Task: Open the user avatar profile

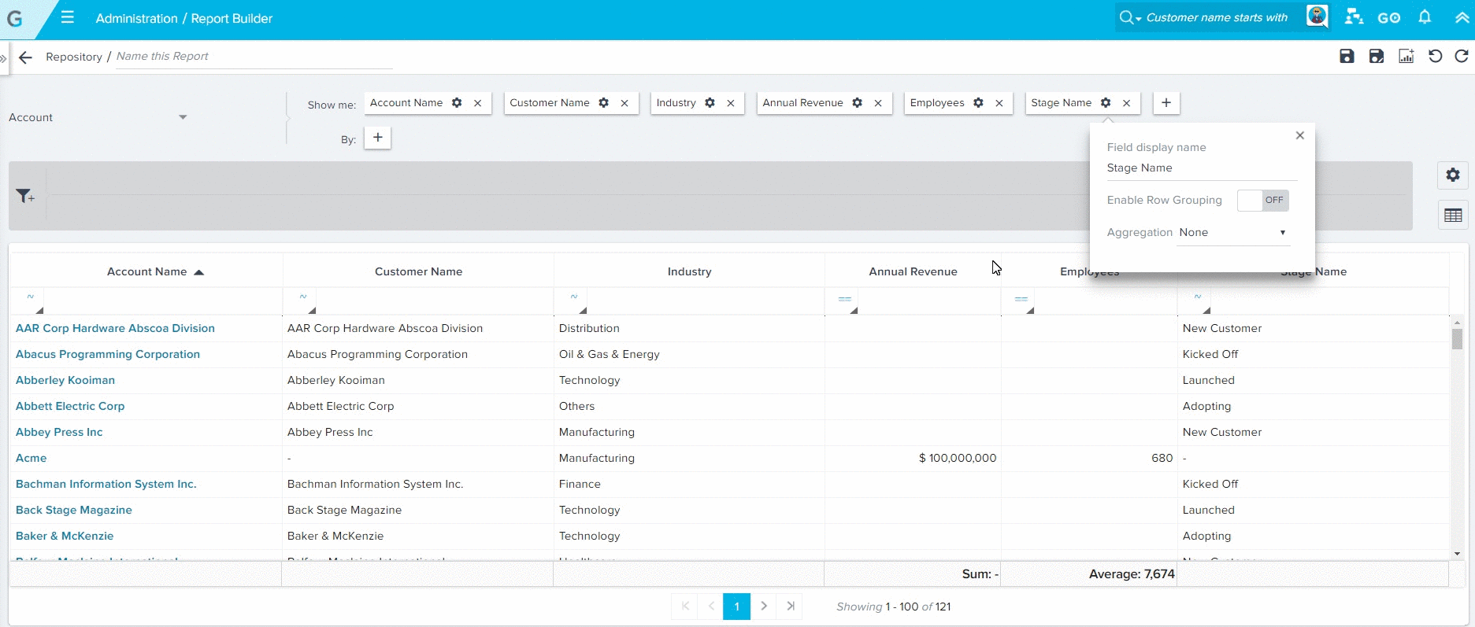Action: point(1317,17)
